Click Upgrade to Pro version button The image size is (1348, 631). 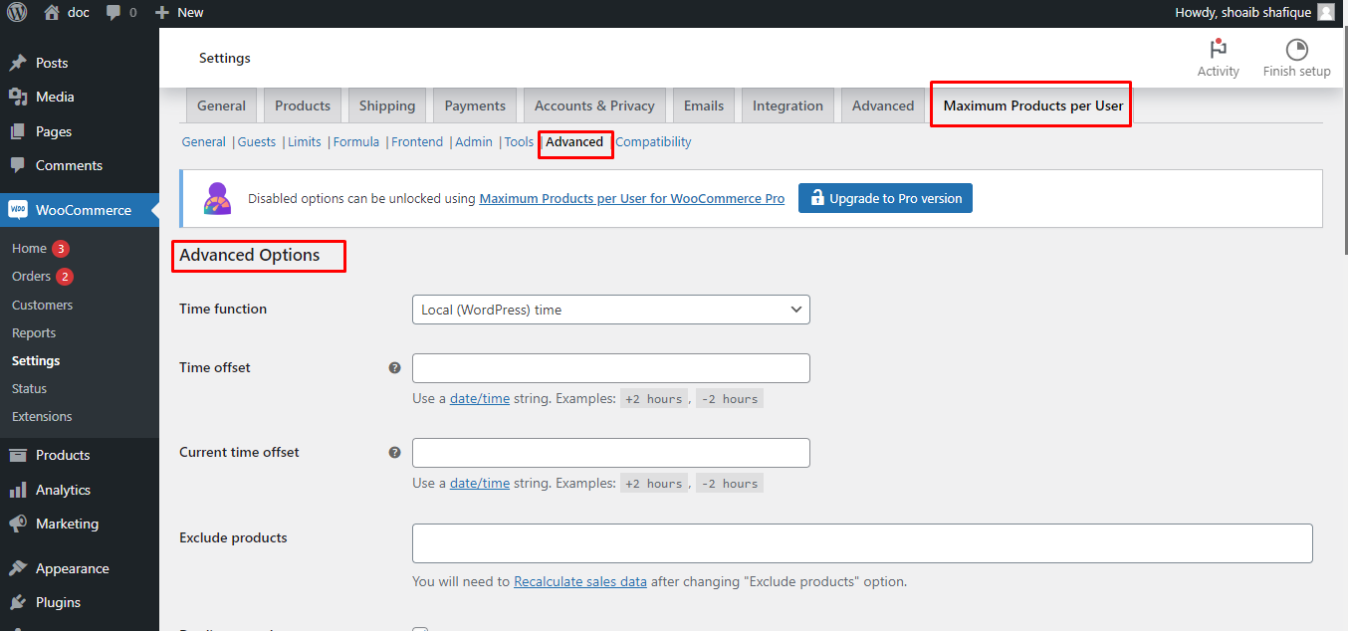[885, 198]
